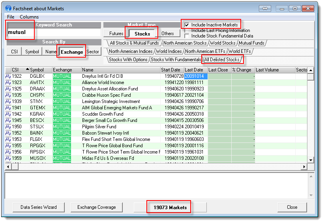Select Stocks market type
Image resolution: width=324 pixels, height=223 pixels.
(x=142, y=34)
